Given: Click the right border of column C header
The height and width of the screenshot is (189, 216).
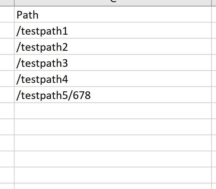Looking at the screenshot, I should pos(212,3).
